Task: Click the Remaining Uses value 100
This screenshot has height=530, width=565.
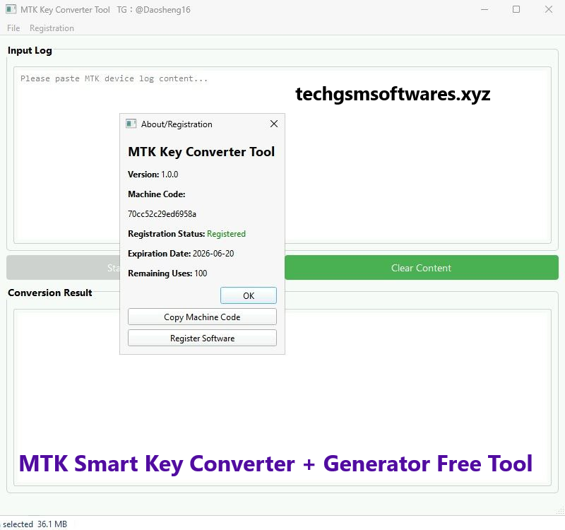Action: pyautogui.click(x=201, y=273)
